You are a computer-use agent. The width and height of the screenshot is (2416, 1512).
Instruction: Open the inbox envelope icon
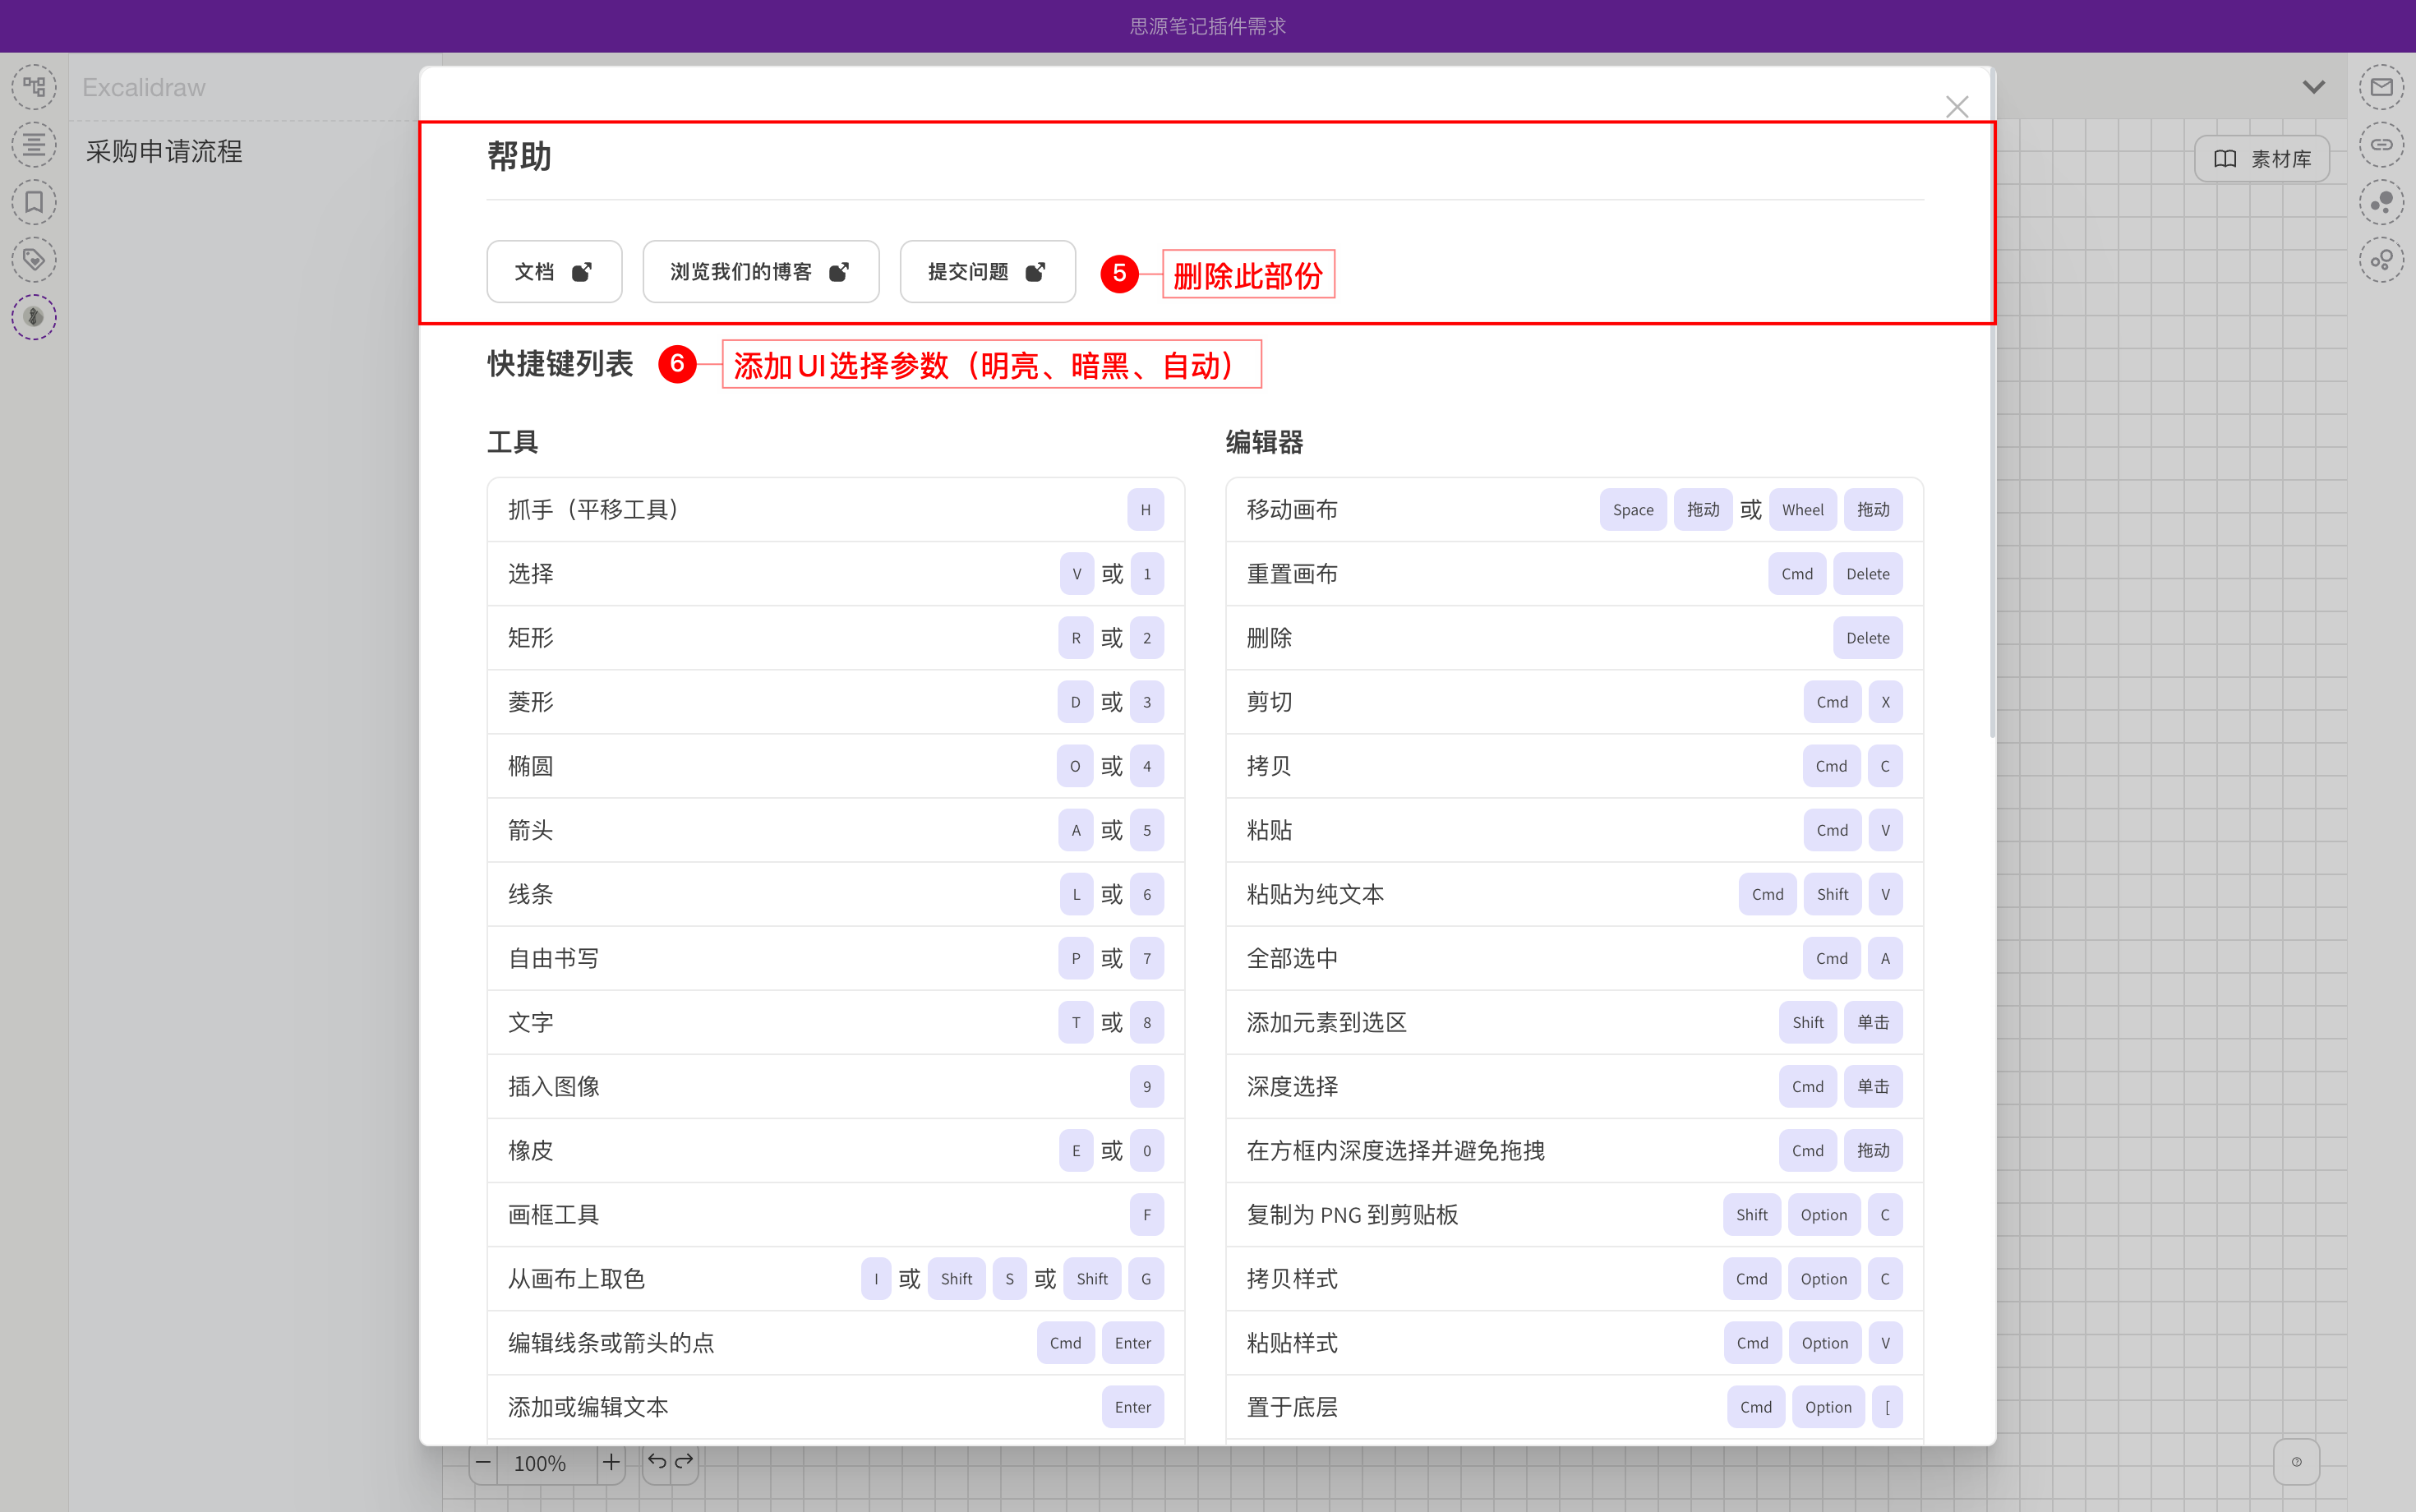pos(2381,87)
